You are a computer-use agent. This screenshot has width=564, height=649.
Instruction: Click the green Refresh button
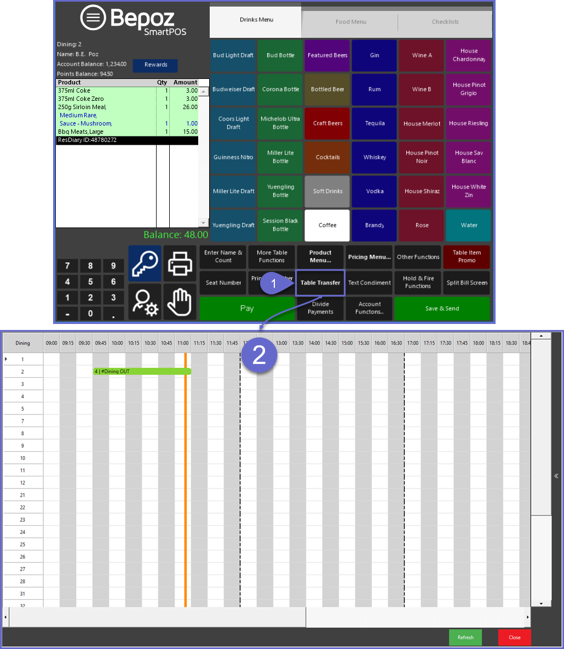(x=465, y=637)
